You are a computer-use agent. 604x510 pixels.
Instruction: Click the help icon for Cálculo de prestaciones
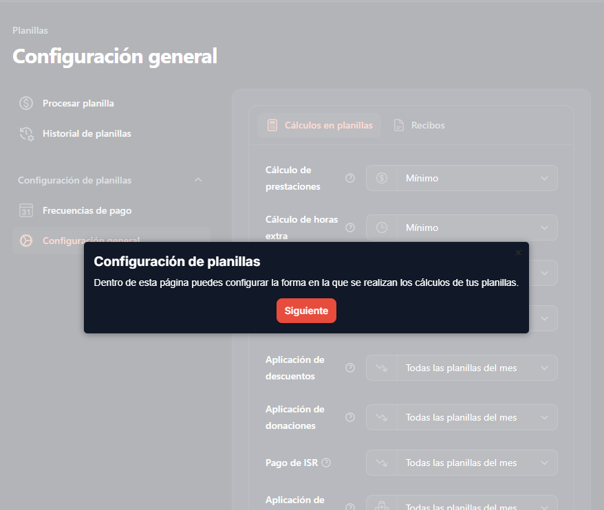click(x=350, y=178)
